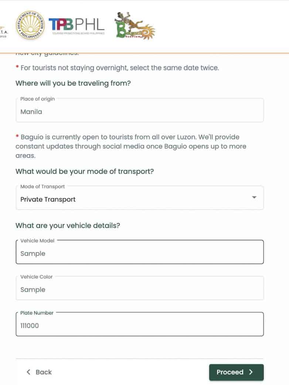
Task: Click the Baguio lizard and sun logo
Action: tap(135, 26)
